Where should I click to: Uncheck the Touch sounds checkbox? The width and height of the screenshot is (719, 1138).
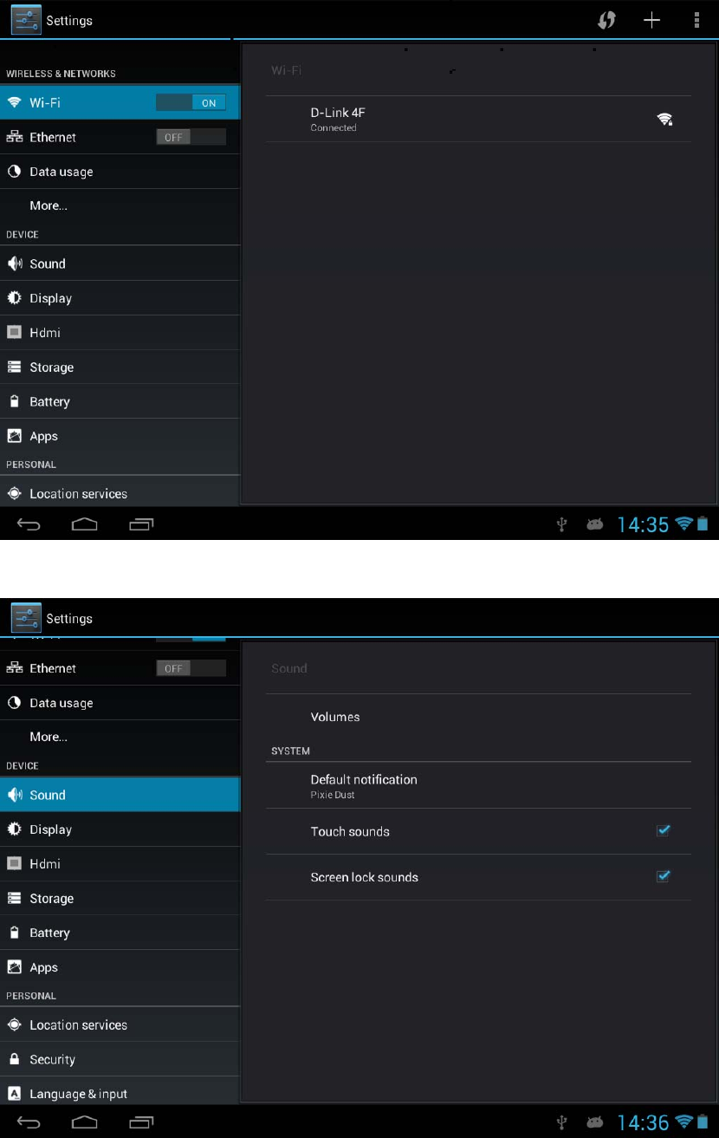pos(664,830)
